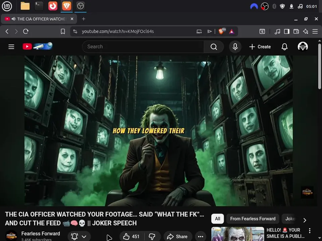Open the music note tray icon

click(300, 7)
